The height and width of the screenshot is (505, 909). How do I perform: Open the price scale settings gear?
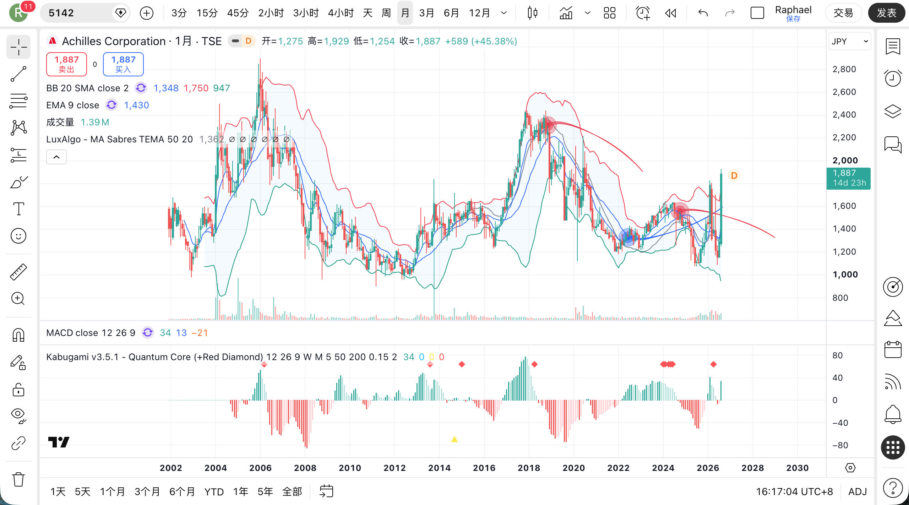850,468
